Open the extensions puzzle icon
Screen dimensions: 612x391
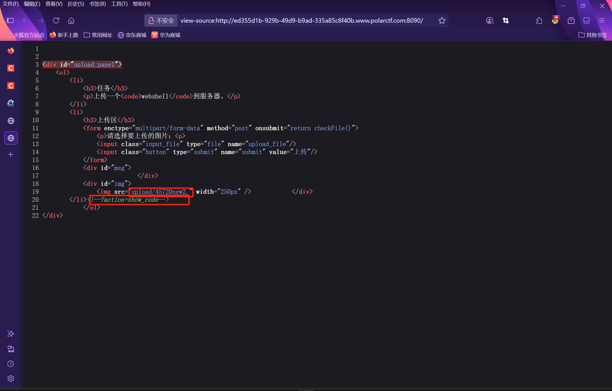click(539, 20)
